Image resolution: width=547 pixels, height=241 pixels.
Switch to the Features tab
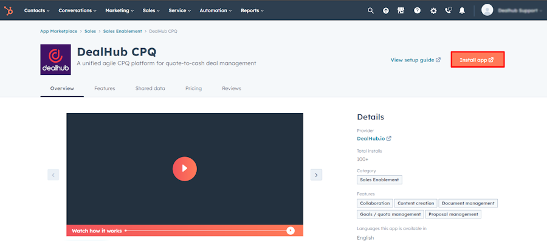(105, 89)
